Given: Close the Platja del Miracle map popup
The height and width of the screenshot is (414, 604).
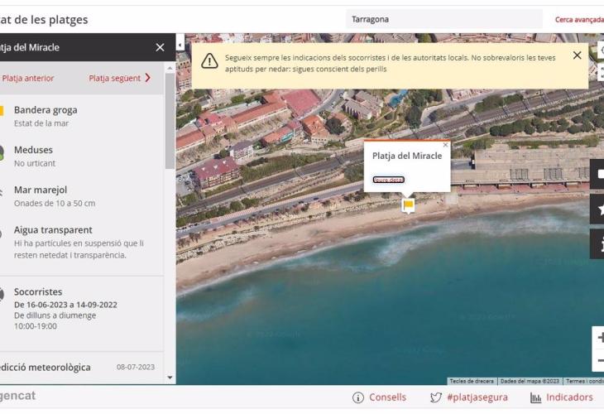Looking at the screenshot, I should [x=445, y=145].
